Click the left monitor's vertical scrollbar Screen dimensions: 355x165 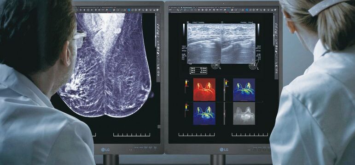point(156,30)
